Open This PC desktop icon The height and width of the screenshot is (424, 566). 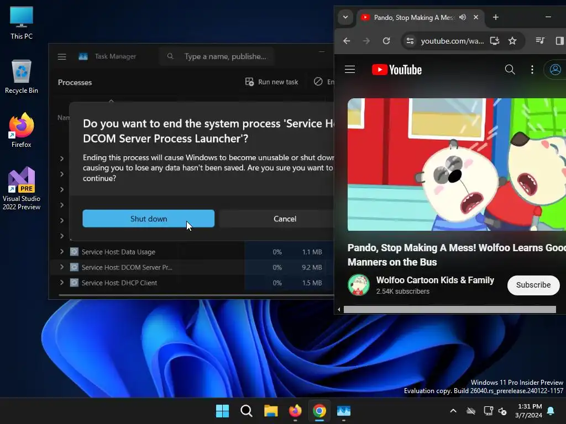pyautogui.click(x=22, y=23)
